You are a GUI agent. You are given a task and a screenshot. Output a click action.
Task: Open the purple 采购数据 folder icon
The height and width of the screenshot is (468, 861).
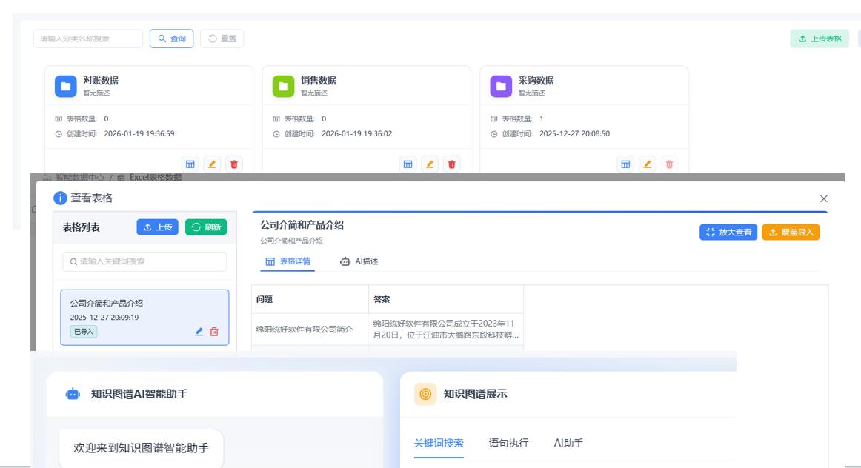pos(501,86)
